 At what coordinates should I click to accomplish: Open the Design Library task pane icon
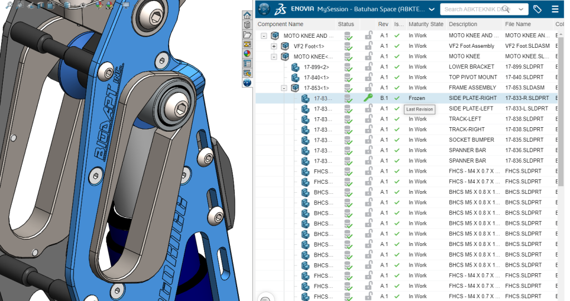pos(247,25)
